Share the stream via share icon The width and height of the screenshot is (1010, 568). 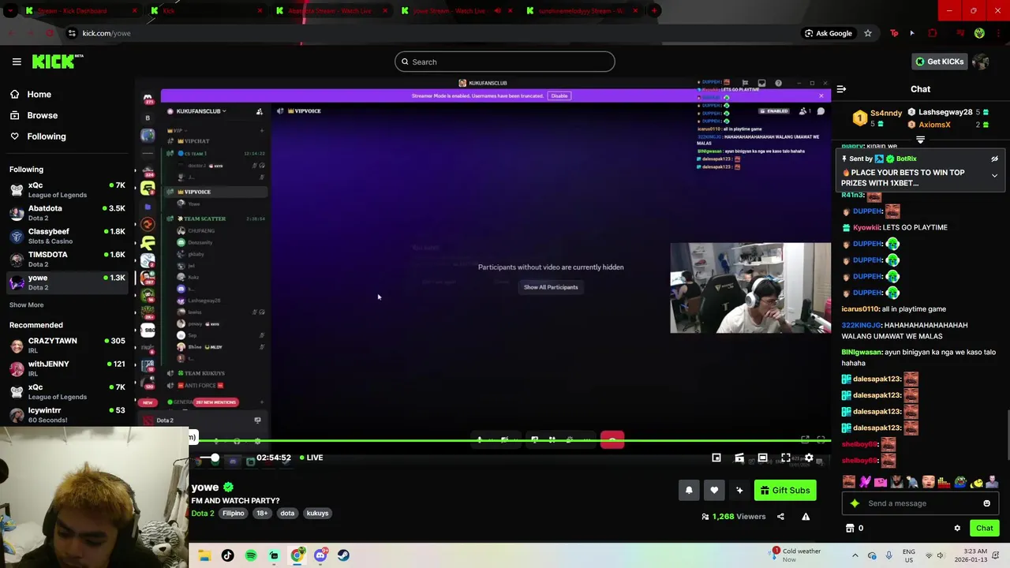(780, 517)
